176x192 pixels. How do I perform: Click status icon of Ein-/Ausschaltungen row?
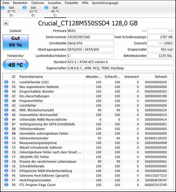6,96
